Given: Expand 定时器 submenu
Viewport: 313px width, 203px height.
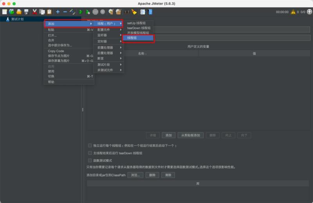Looking at the screenshot, I should tap(109, 41).
